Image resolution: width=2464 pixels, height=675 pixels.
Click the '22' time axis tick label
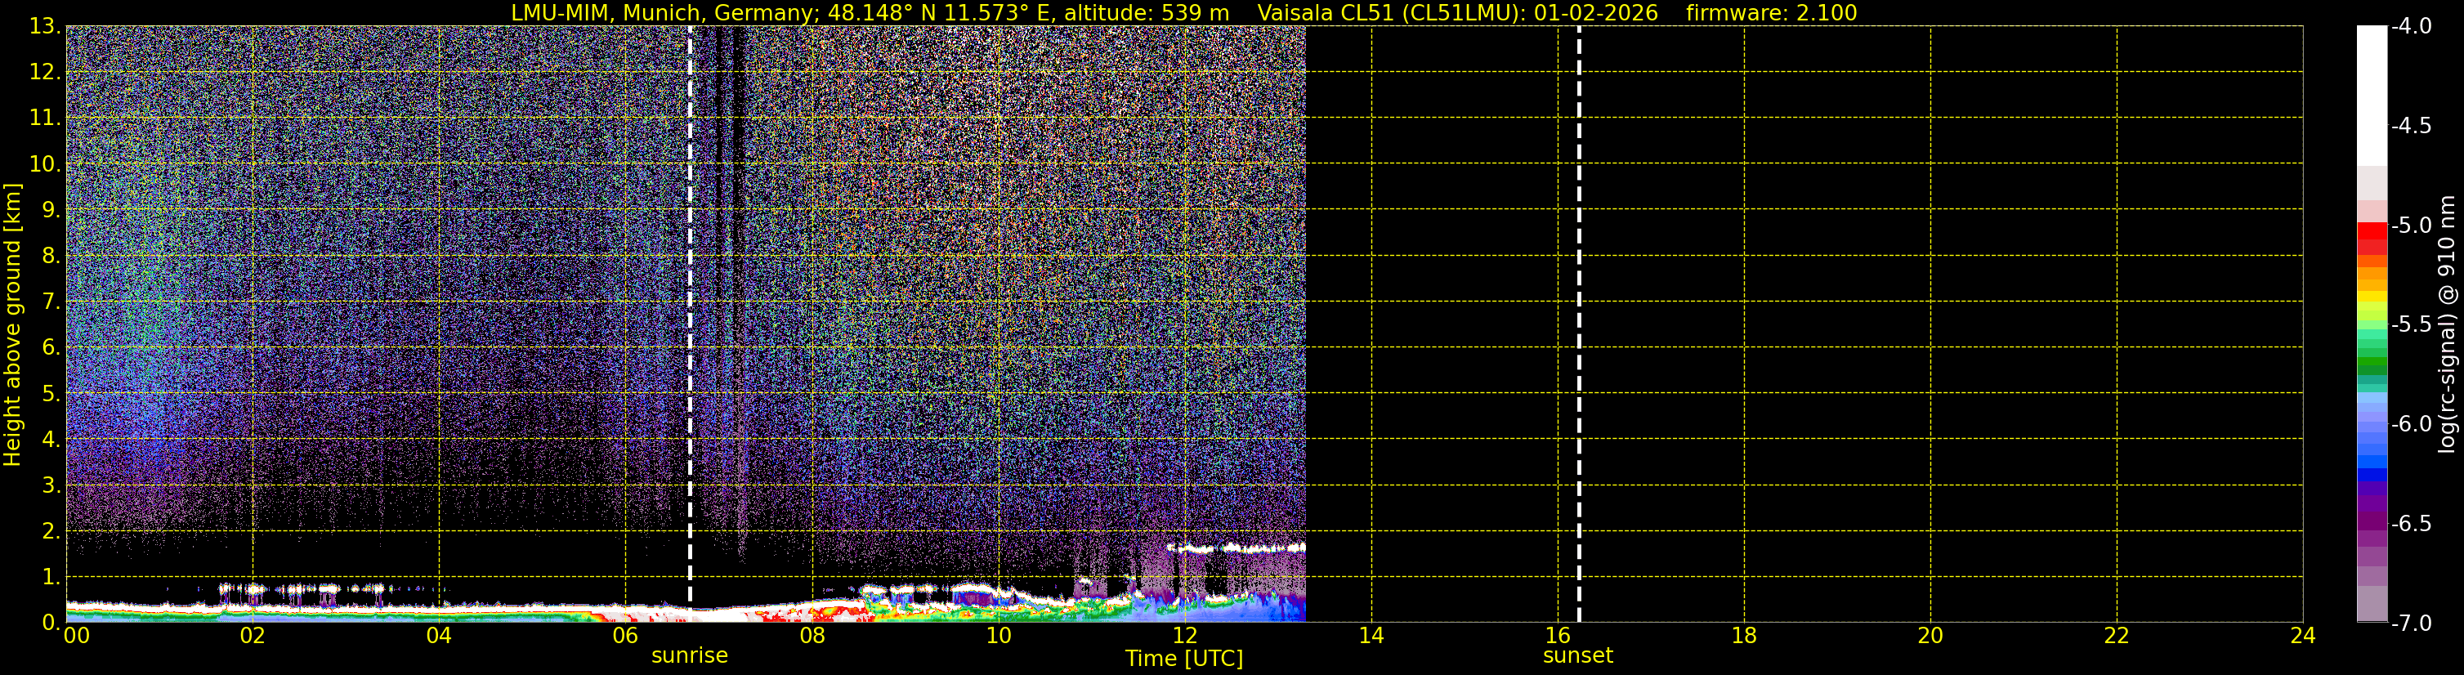(2117, 636)
